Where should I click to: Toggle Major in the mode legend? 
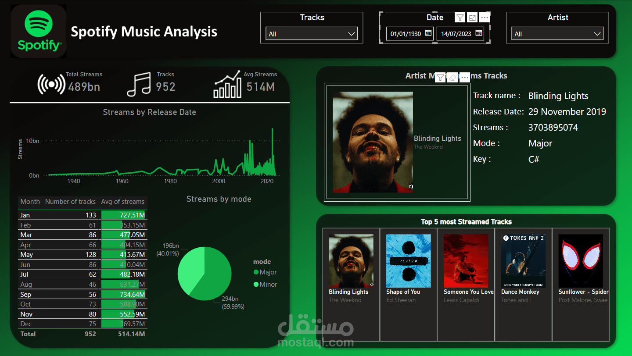point(266,272)
